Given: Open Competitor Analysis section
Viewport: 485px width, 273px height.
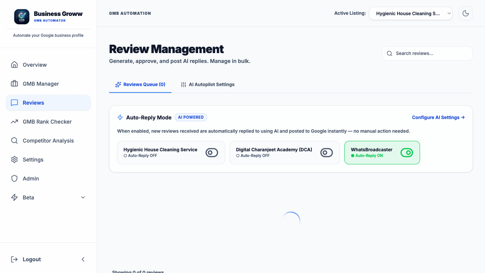Looking at the screenshot, I should click(x=48, y=141).
